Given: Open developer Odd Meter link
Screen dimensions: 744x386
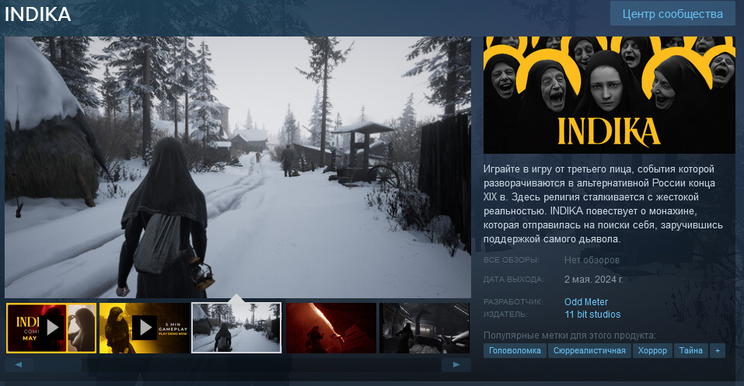Looking at the screenshot, I should click(586, 301).
